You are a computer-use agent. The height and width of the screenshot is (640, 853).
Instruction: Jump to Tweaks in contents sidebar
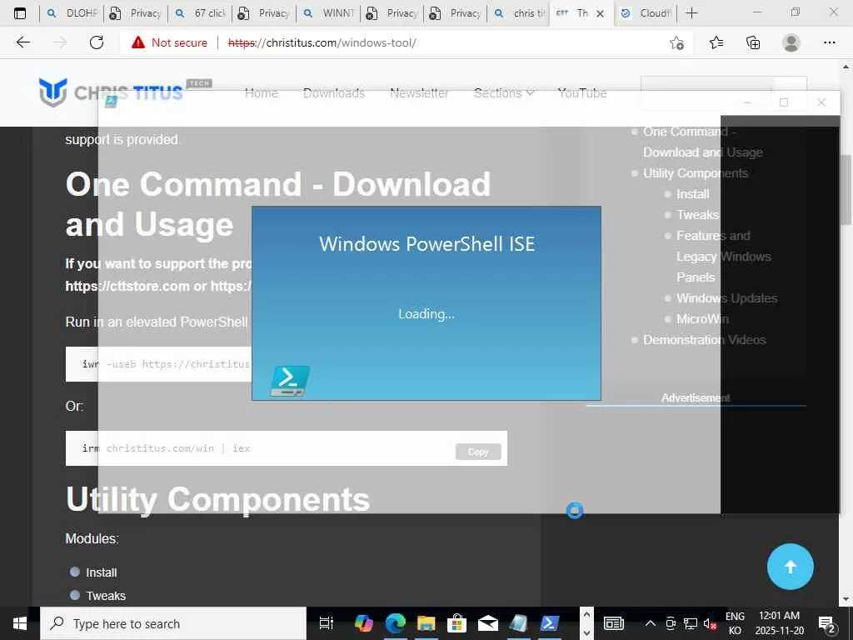click(x=697, y=215)
